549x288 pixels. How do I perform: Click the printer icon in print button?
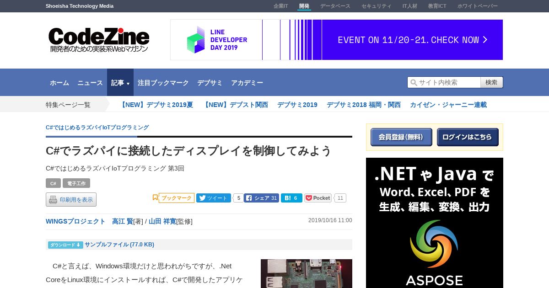(x=53, y=200)
